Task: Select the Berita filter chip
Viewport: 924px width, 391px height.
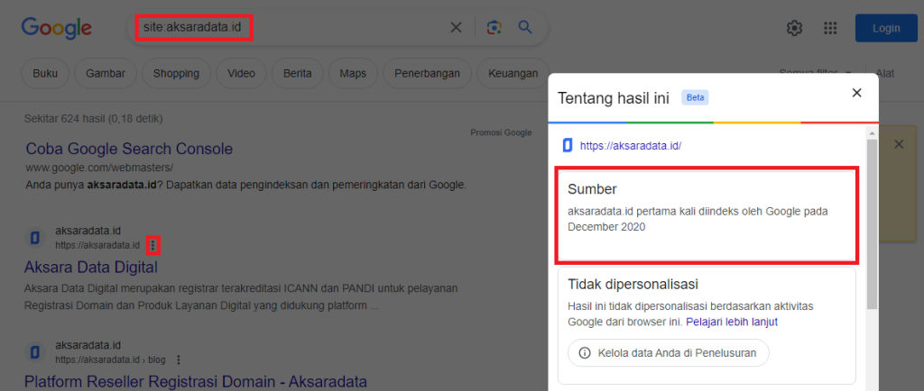Action: 298,74
